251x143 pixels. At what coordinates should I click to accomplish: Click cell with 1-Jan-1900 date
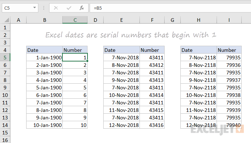click(44, 58)
